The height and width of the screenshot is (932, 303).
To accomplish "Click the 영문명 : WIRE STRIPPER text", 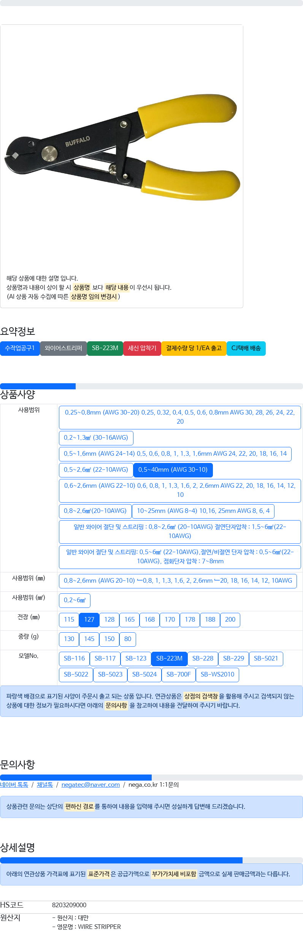I will 87,927.
